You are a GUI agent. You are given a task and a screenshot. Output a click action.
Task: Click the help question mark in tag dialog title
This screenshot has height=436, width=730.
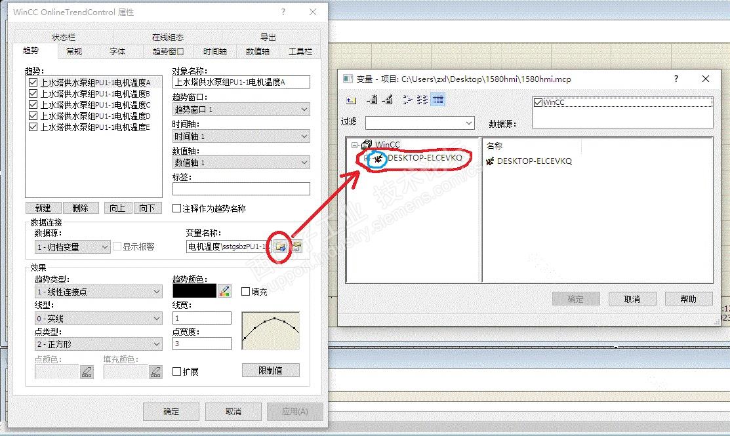click(x=676, y=79)
